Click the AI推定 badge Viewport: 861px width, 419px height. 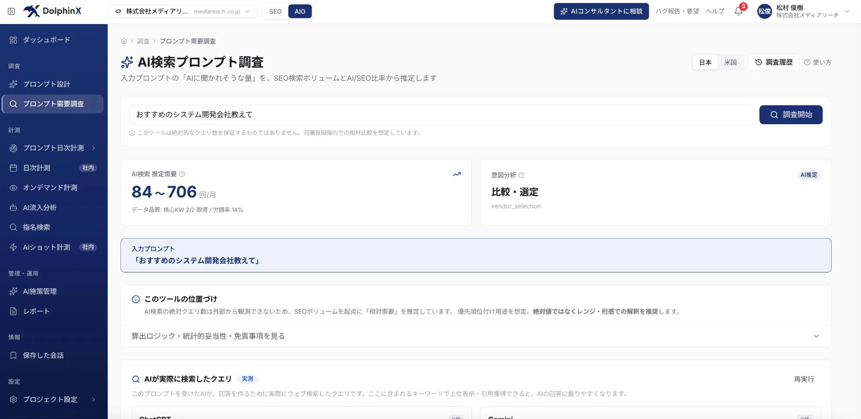point(808,175)
